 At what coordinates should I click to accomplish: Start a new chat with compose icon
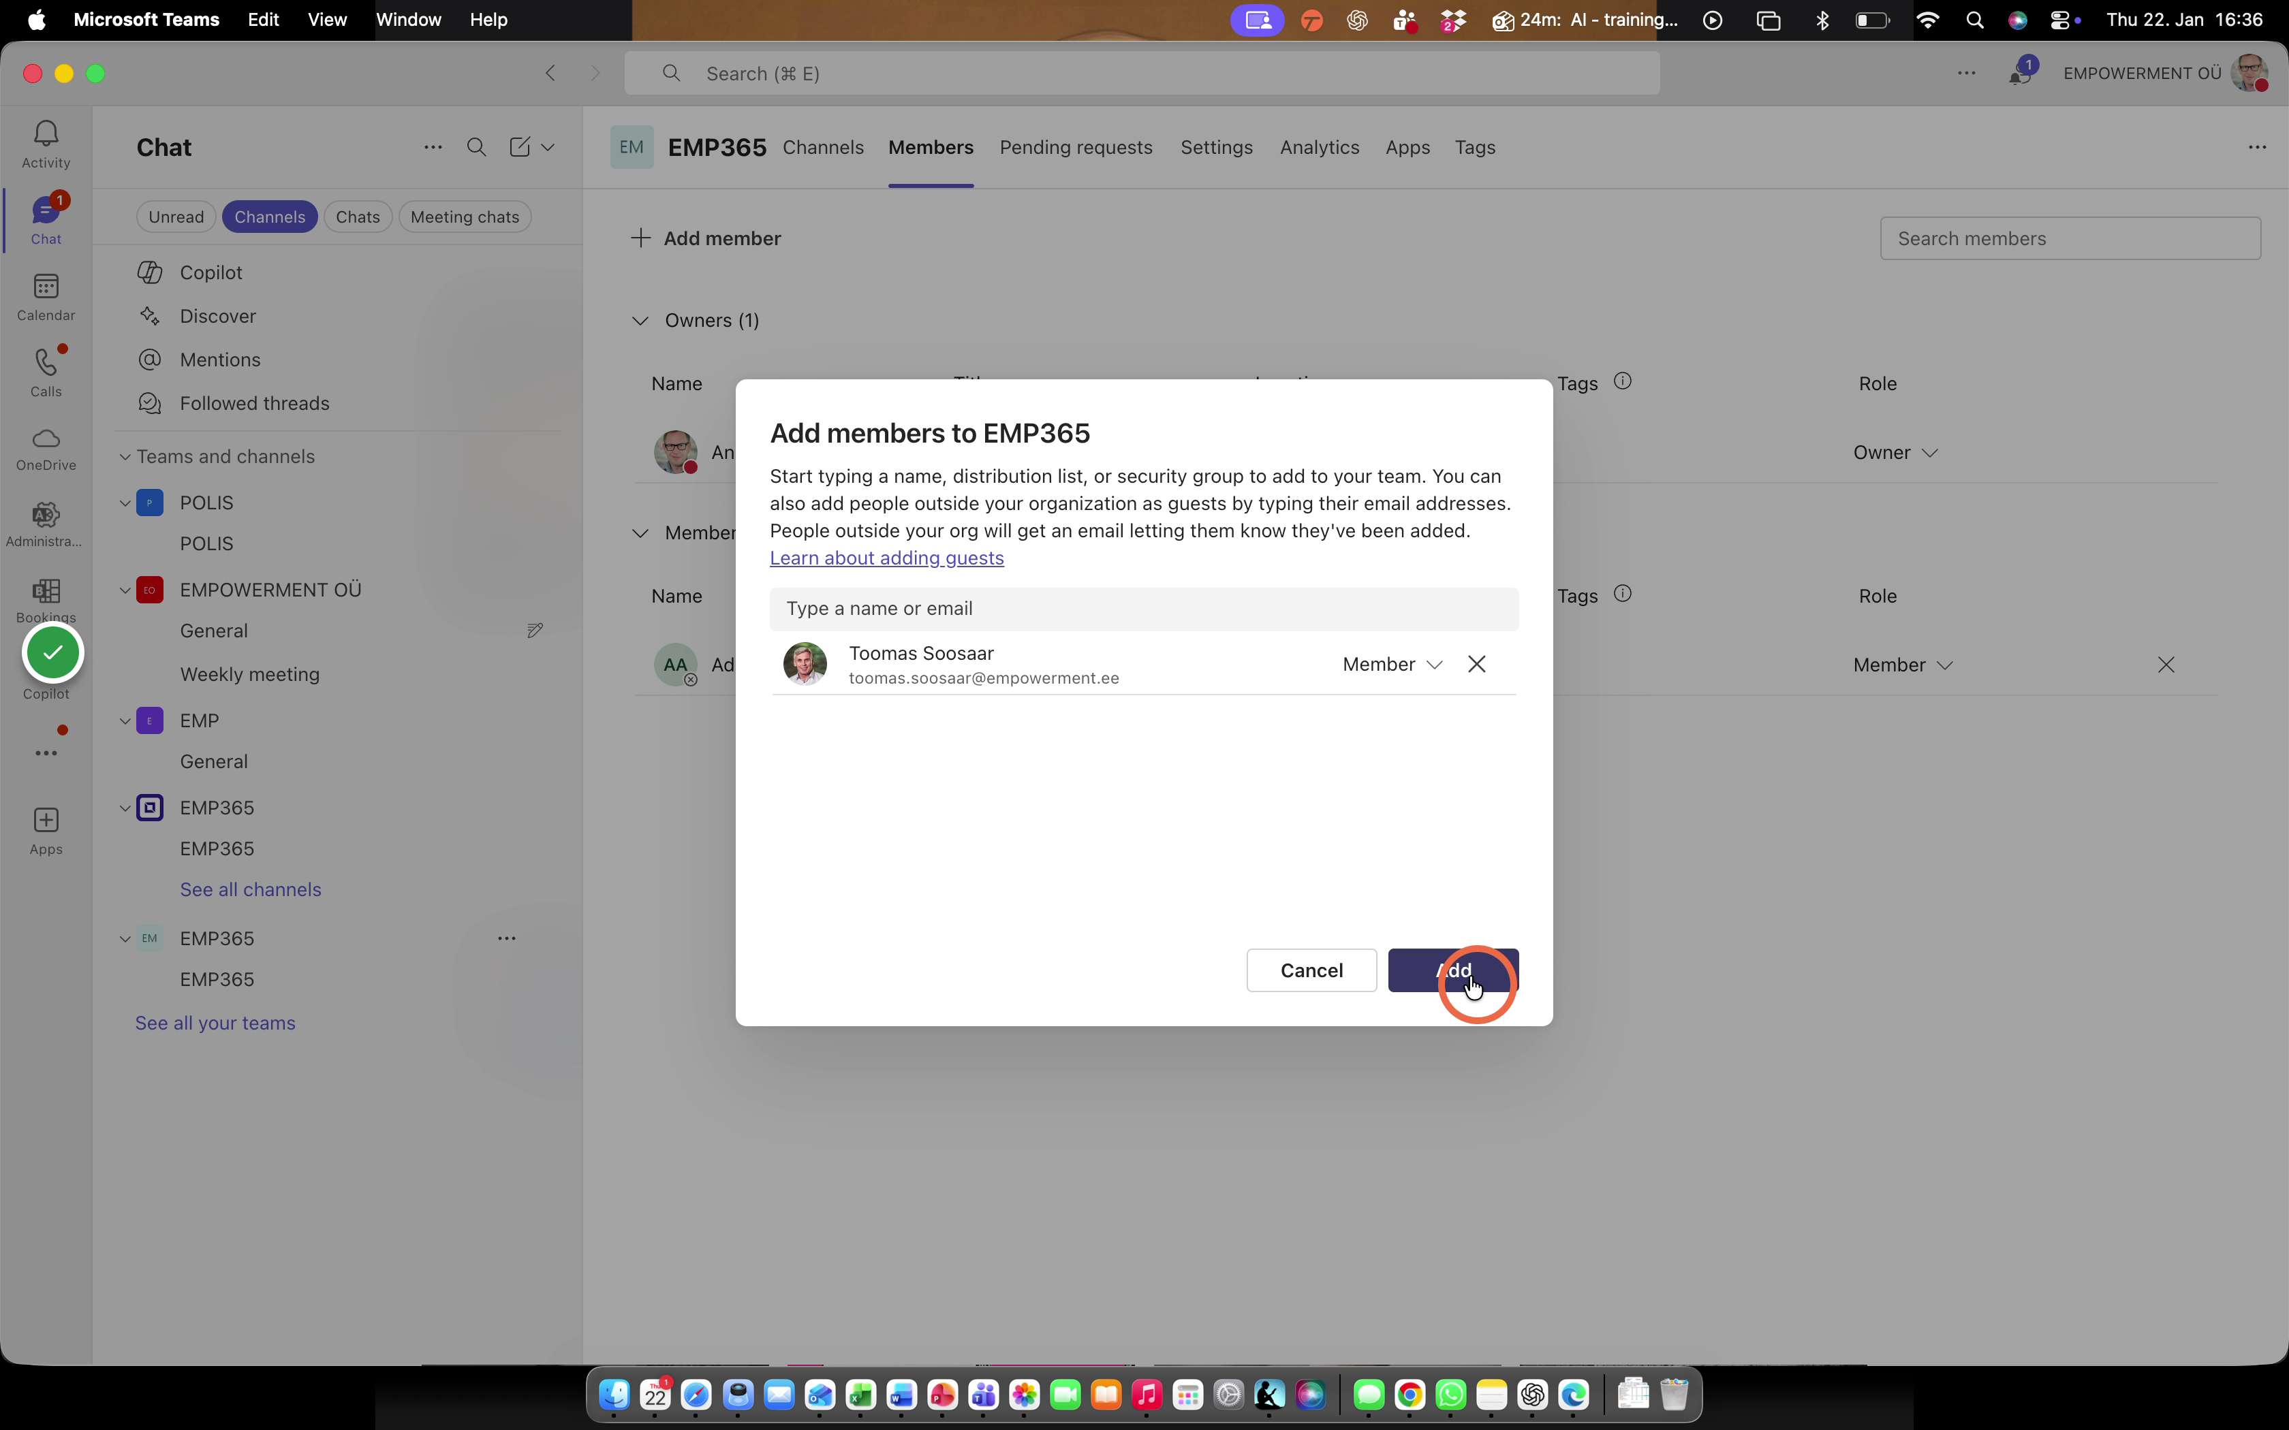point(519,148)
